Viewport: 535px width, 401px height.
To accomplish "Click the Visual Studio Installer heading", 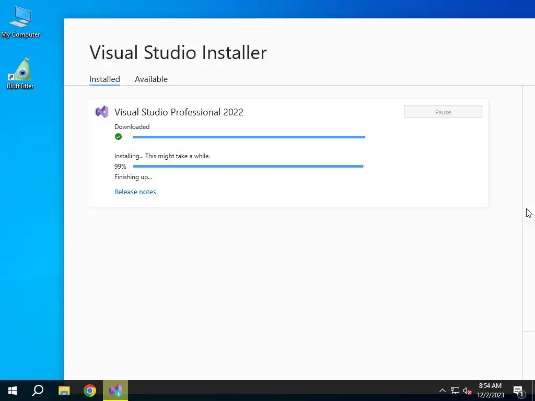I will [x=178, y=53].
